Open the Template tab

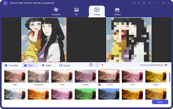click(12, 65)
